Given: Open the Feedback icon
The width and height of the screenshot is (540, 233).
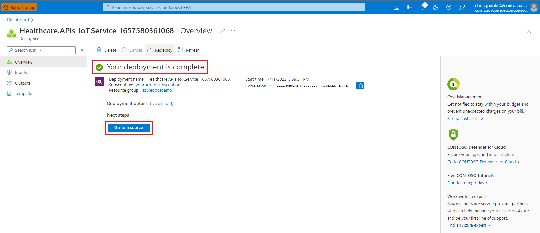Looking at the screenshot, I should [x=462, y=7].
